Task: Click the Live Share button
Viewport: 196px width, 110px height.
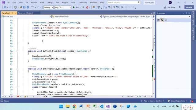Action: pyautogui.click(x=169, y=7)
